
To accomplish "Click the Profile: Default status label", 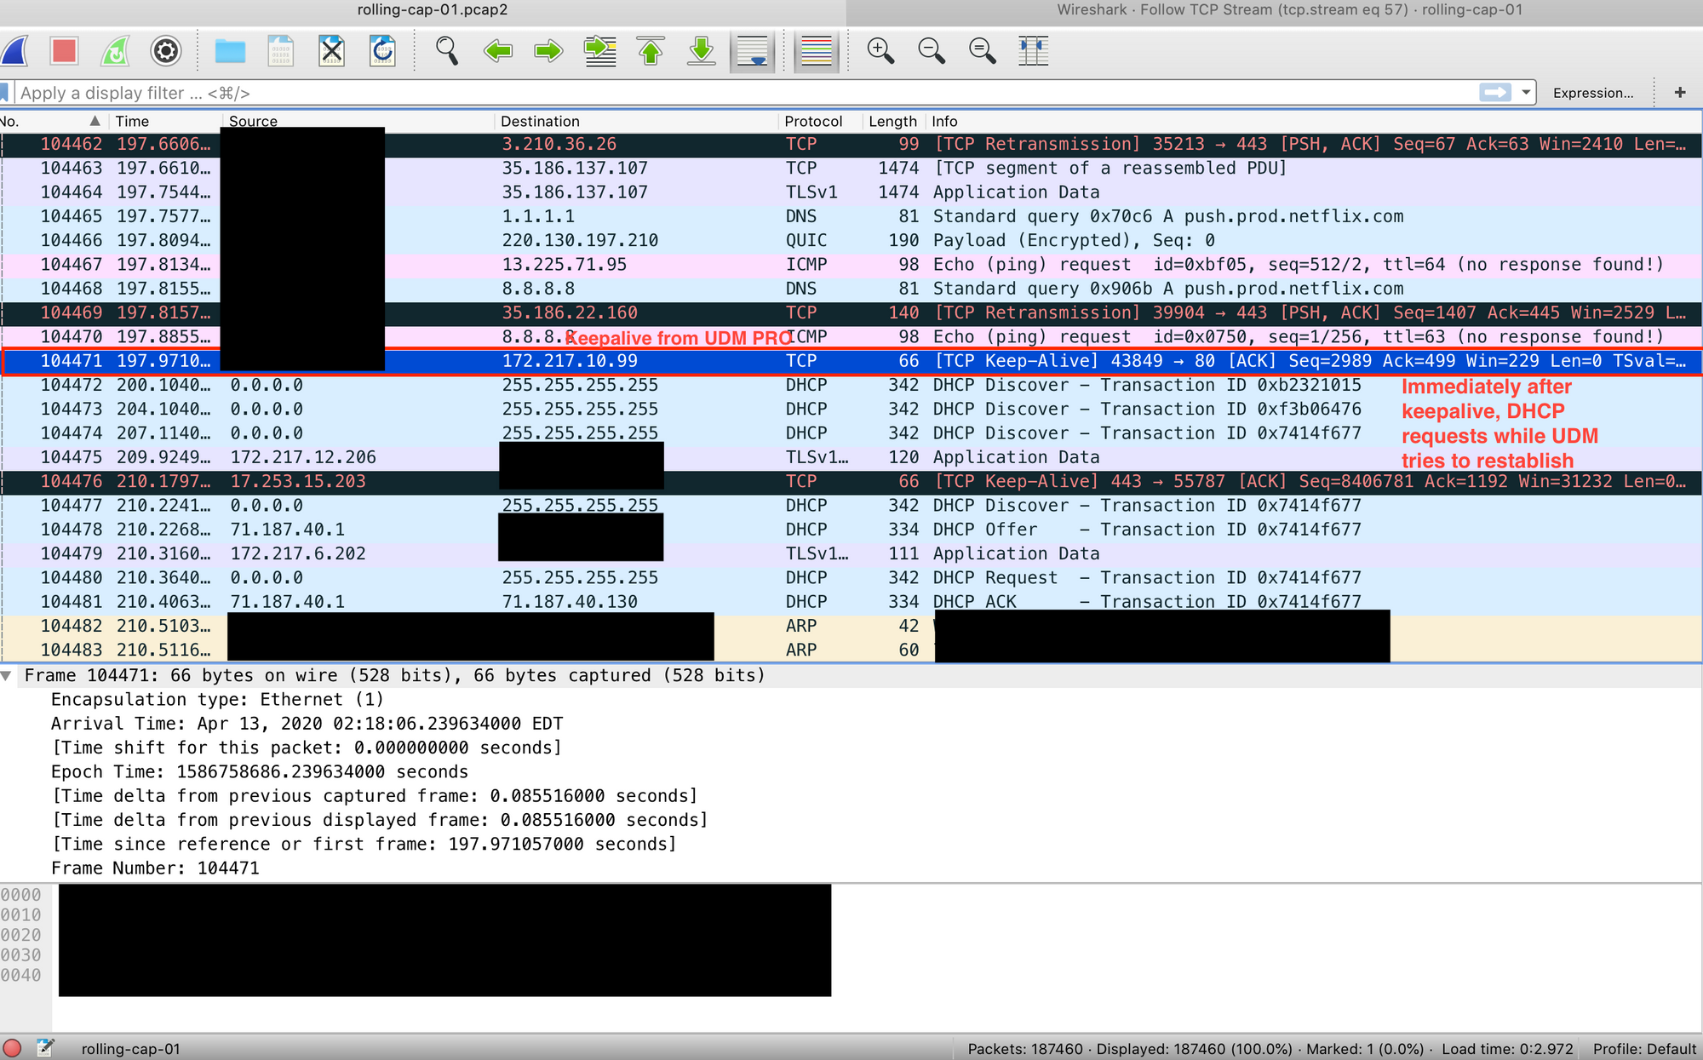I will [1643, 1049].
